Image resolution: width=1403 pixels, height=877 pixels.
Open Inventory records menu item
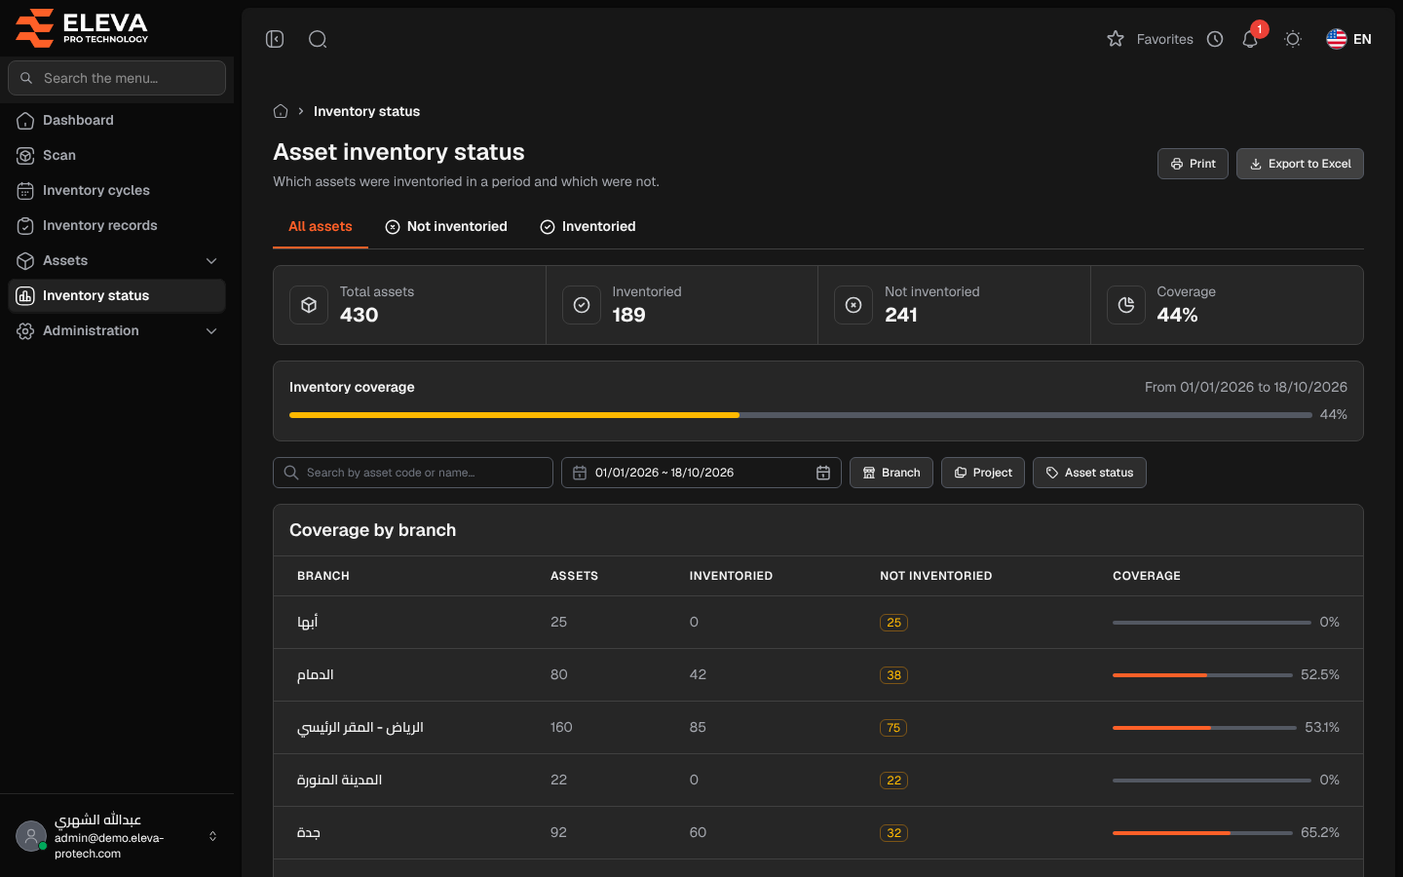117,225
